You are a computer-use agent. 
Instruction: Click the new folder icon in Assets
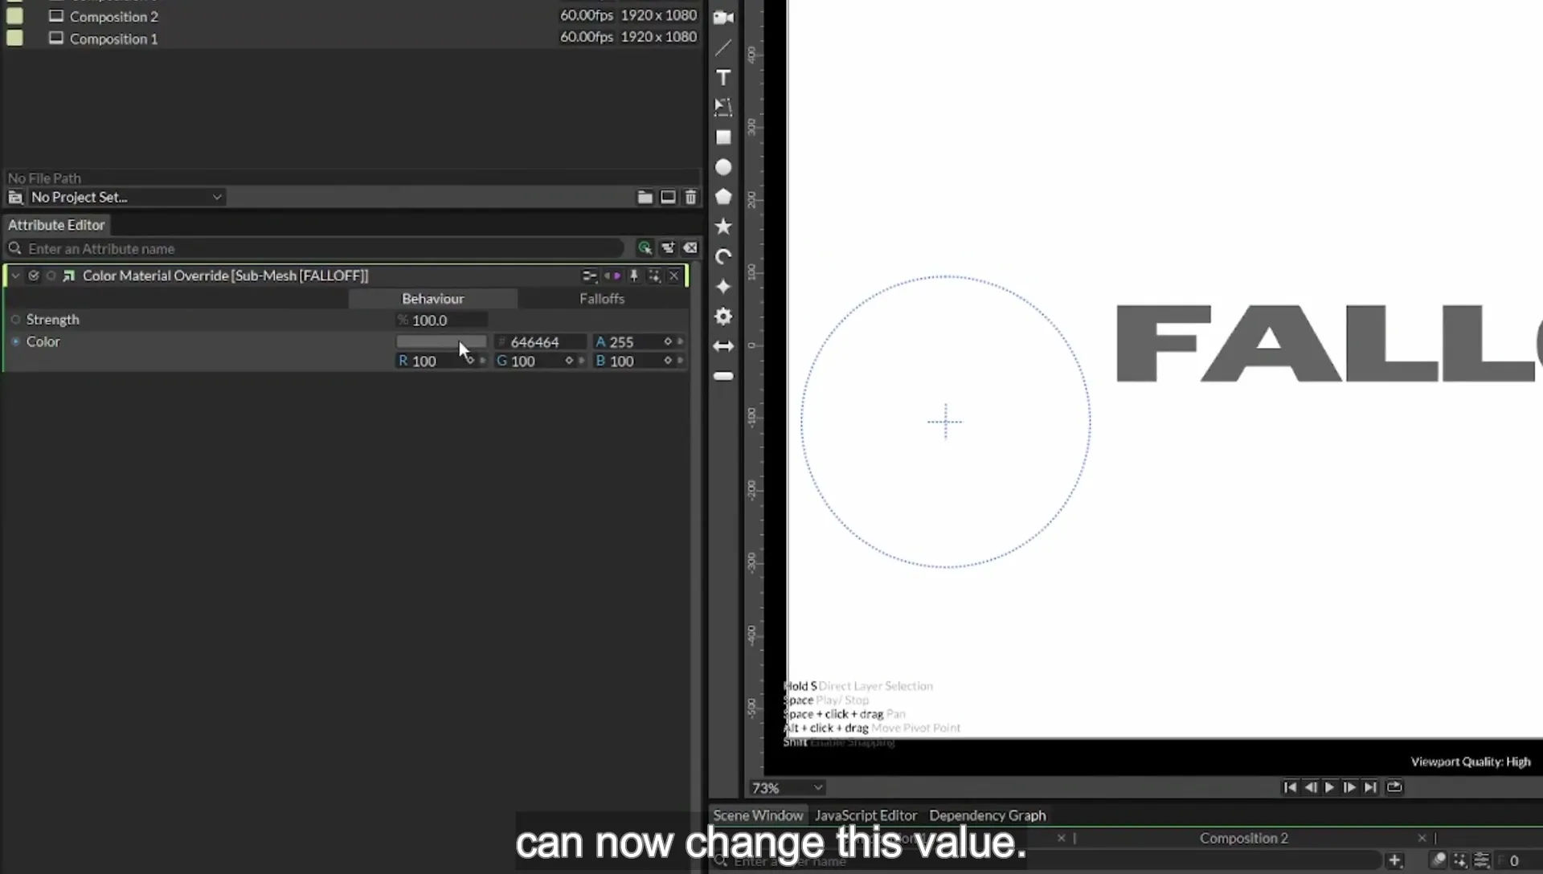tap(645, 197)
